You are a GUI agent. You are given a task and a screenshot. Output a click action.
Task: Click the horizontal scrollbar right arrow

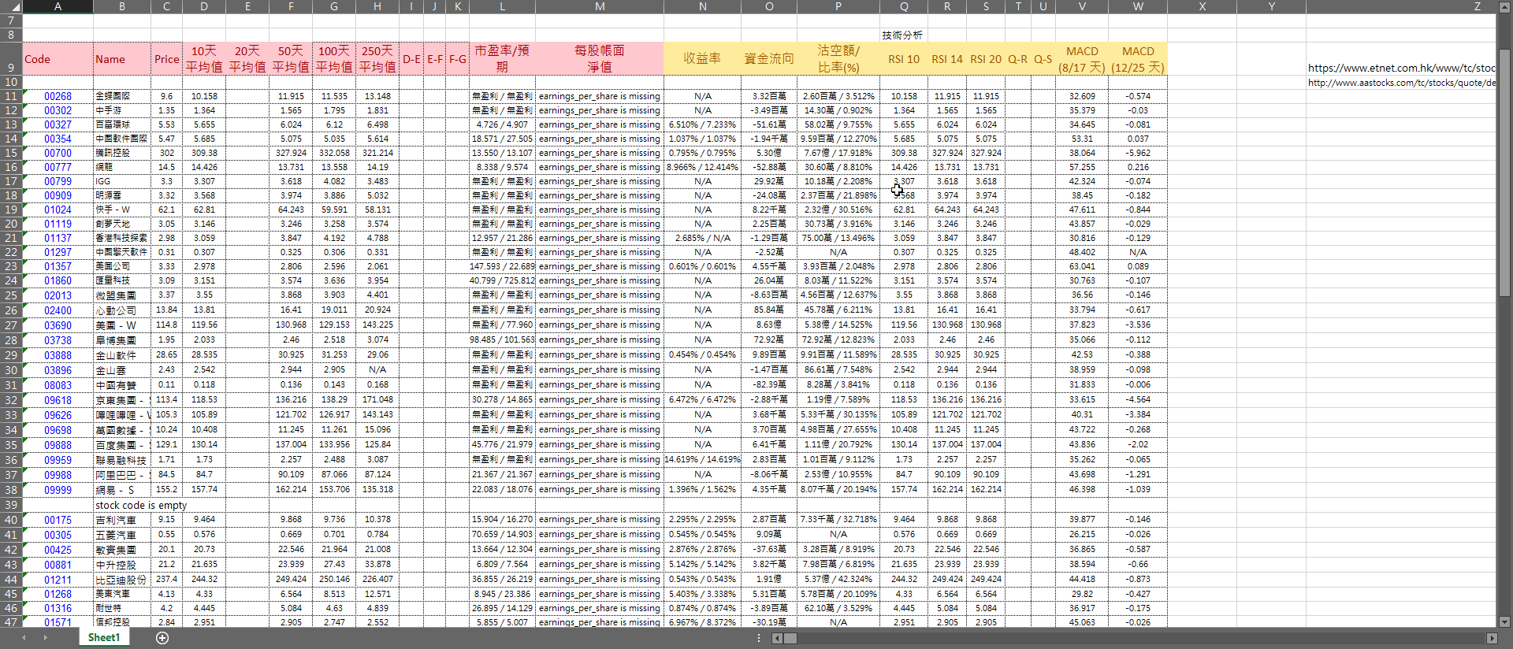1491,638
